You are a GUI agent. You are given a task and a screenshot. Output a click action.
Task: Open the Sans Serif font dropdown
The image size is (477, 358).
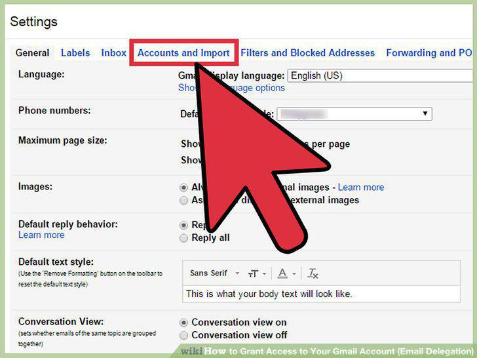[x=214, y=273]
